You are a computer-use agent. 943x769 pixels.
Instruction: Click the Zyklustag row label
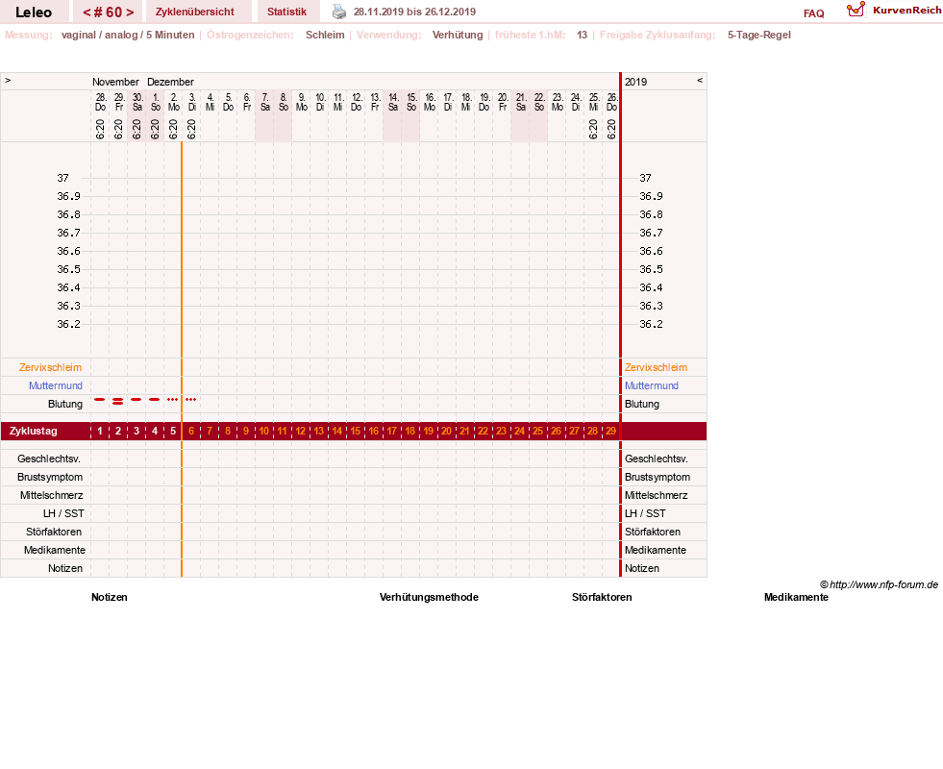(x=34, y=431)
